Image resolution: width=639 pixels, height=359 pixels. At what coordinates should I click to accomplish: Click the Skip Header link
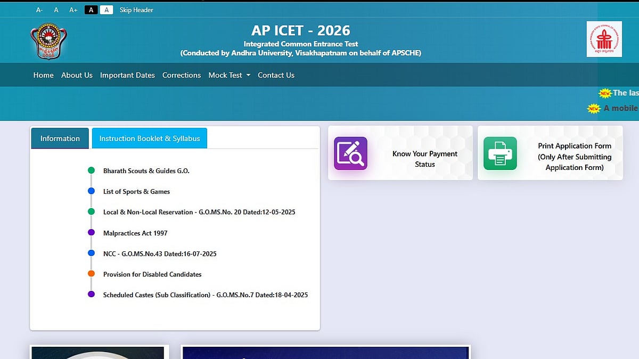click(136, 10)
